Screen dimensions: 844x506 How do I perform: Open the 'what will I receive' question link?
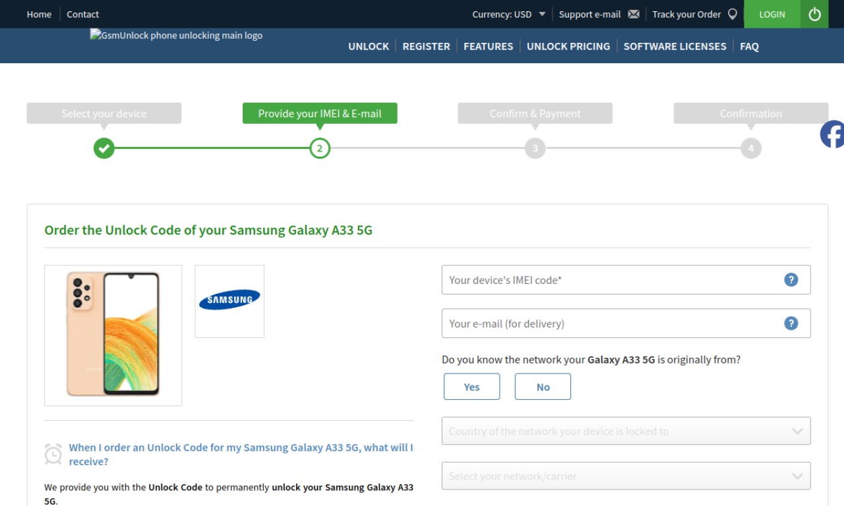[241, 455]
